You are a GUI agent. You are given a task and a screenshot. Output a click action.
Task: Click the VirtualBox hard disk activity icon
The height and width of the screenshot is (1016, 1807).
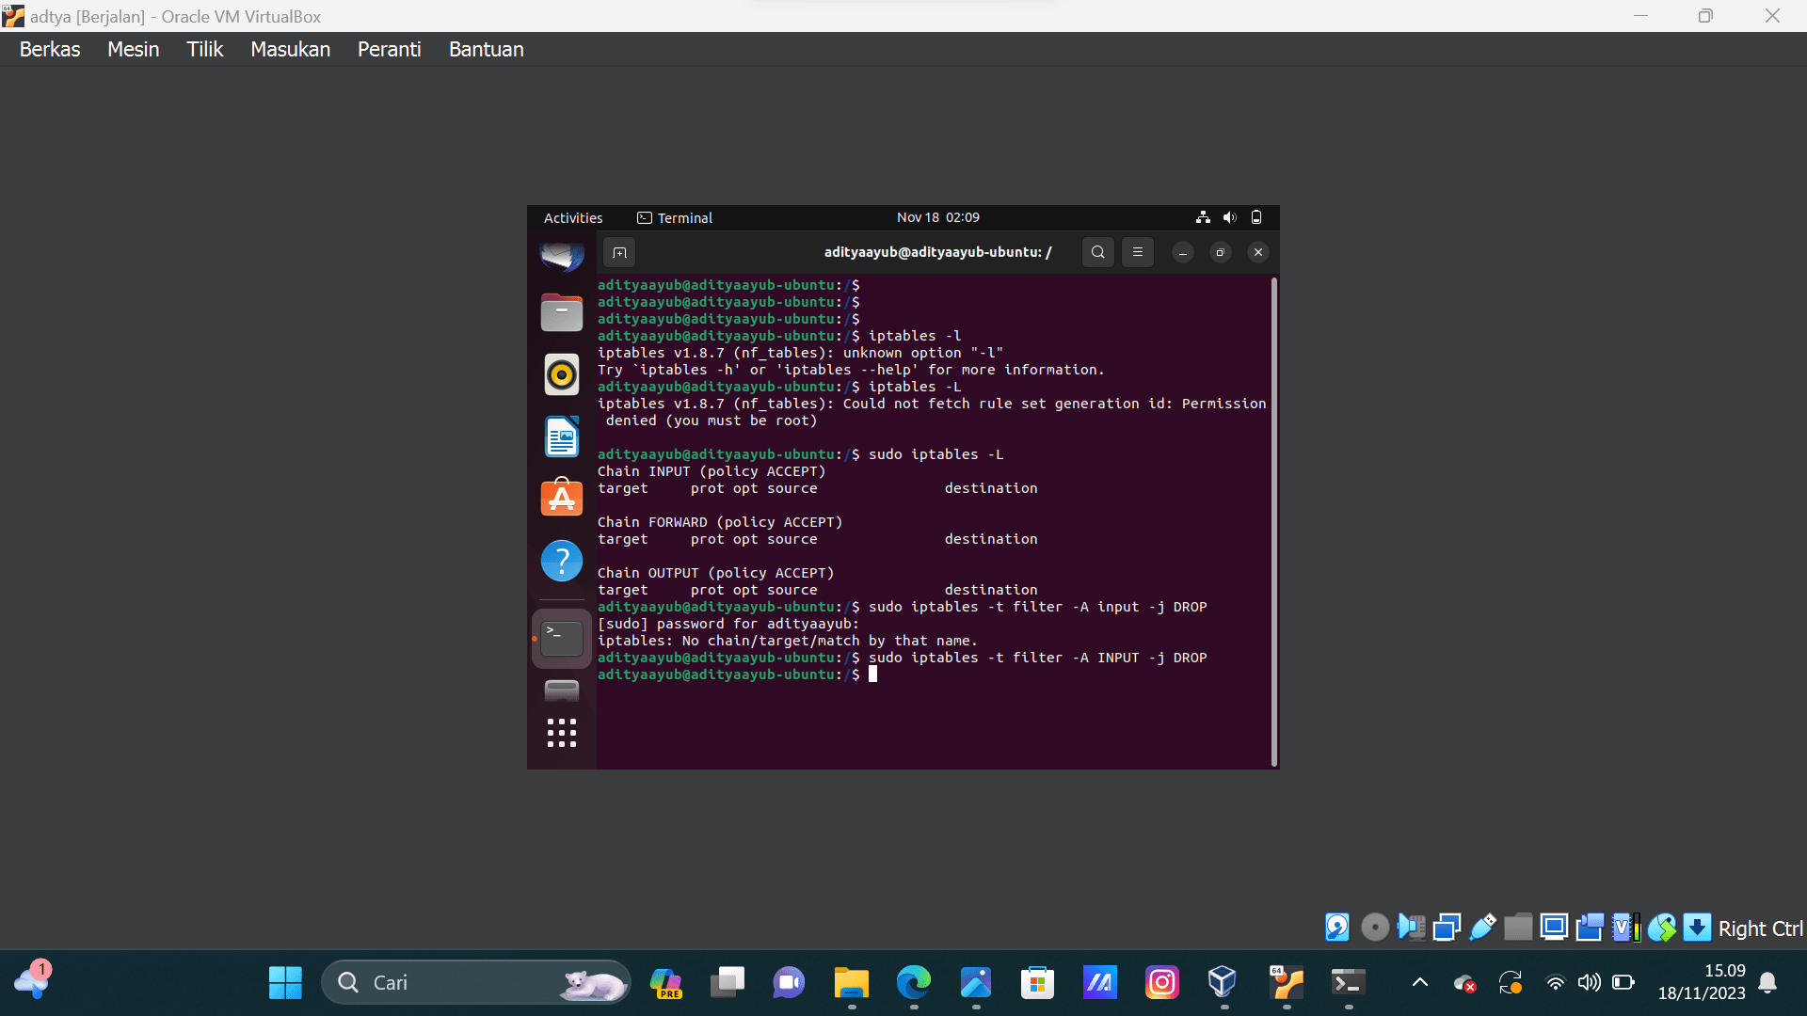click(x=1336, y=928)
